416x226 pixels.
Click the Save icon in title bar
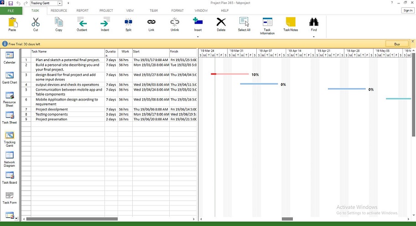coord(10,3)
